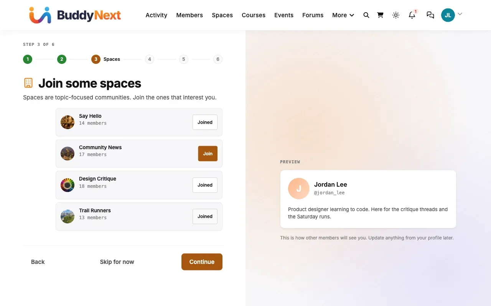This screenshot has width=491, height=306.
Task: Open the notifications bell icon
Action: click(x=412, y=15)
